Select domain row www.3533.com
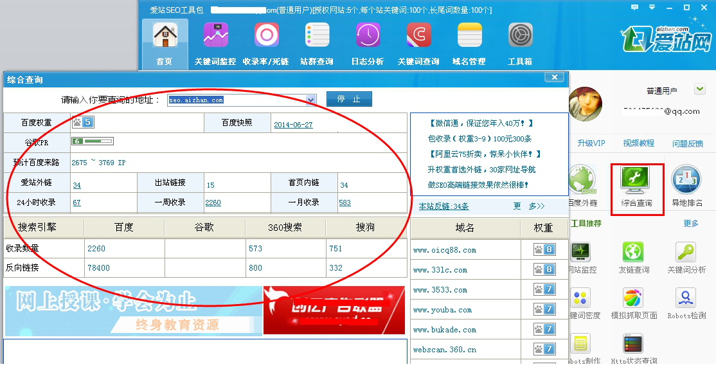Viewport: 716px width, 378px height. click(x=465, y=290)
